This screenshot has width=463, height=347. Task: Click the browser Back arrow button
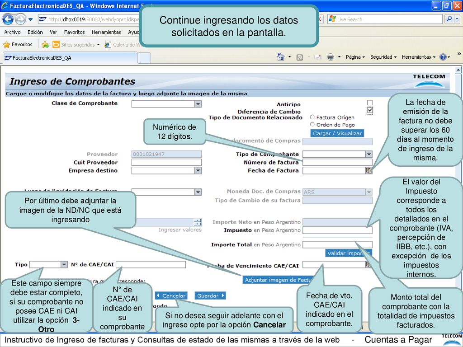tap(8, 19)
